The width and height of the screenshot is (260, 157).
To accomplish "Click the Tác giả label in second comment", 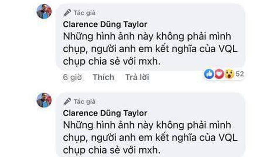I will (x=85, y=101).
